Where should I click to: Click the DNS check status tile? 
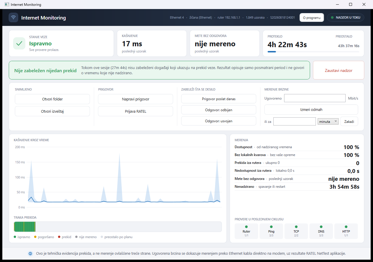point(321,231)
